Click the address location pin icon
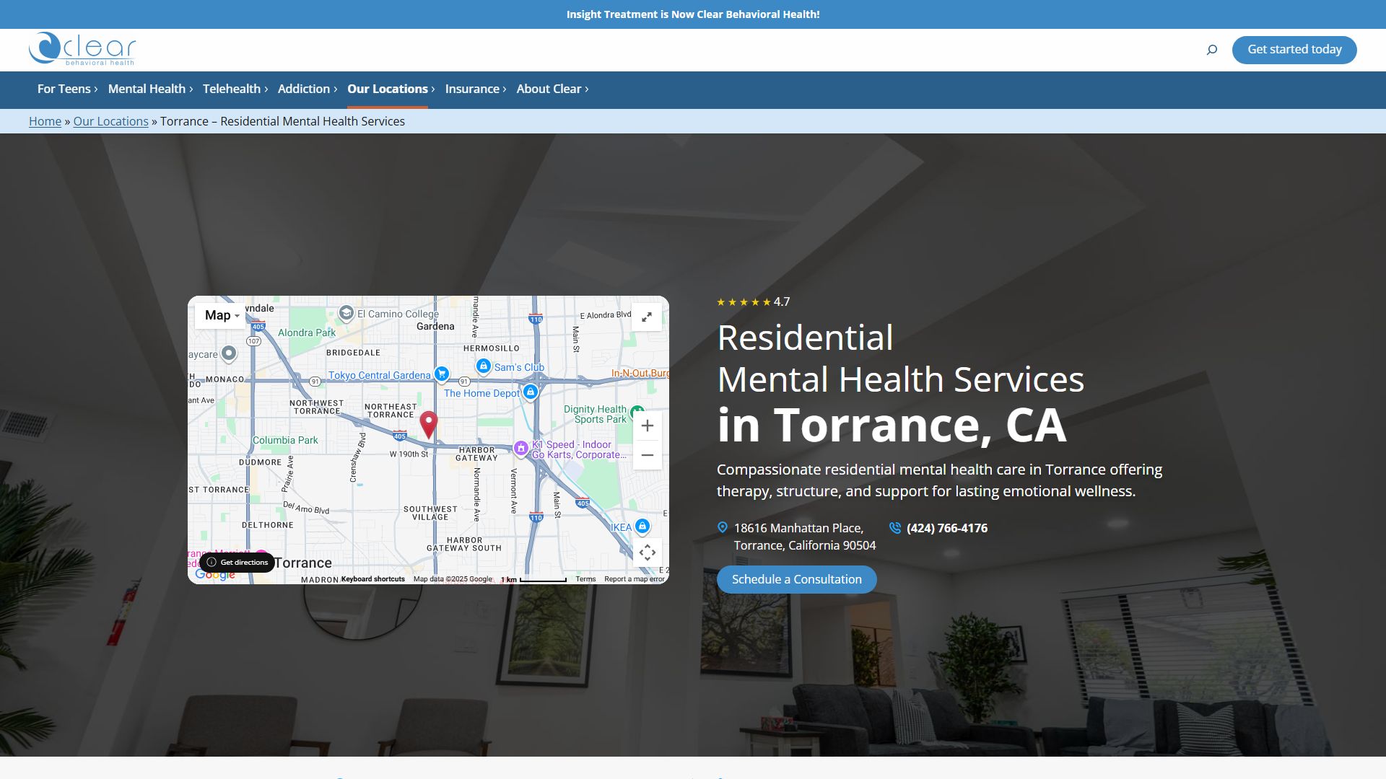The height and width of the screenshot is (779, 1386). pyautogui.click(x=723, y=527)
